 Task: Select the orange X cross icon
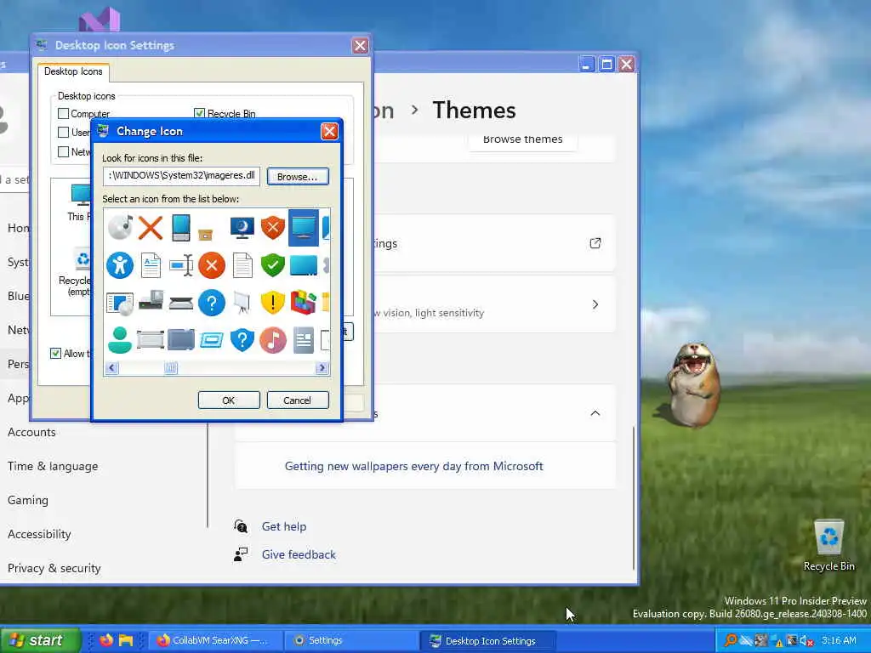tap(151, 228)
